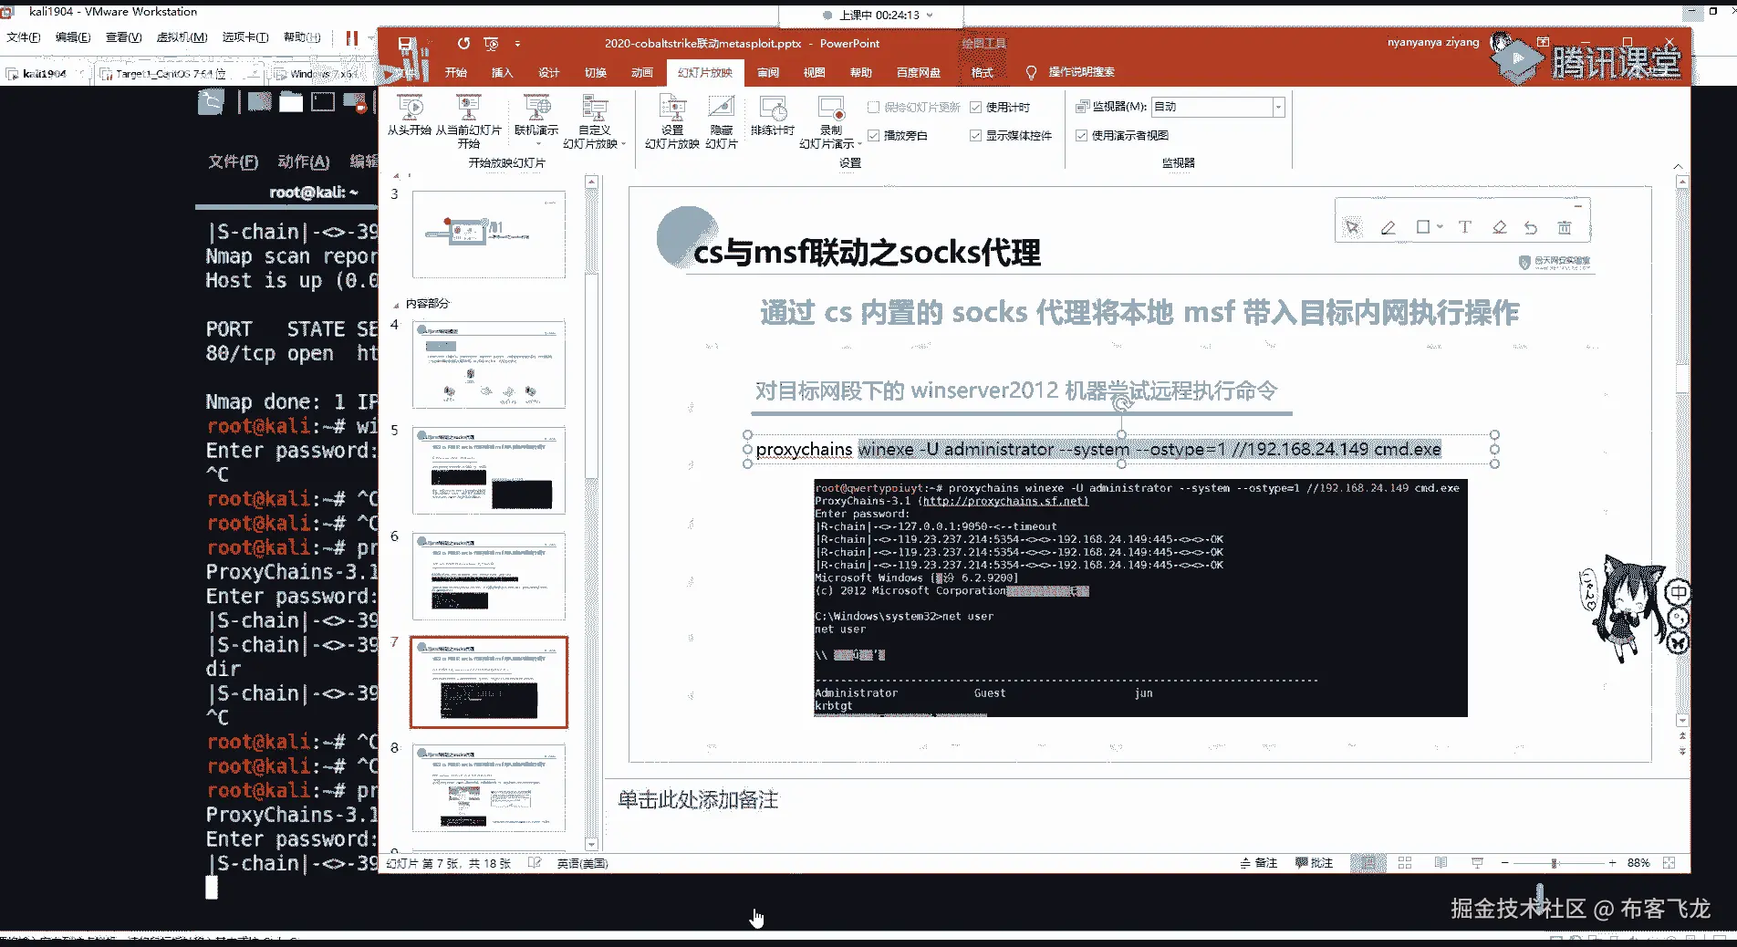
Task: Click the undo arrow in PowerPoint title bar
Action: (463, 44)
